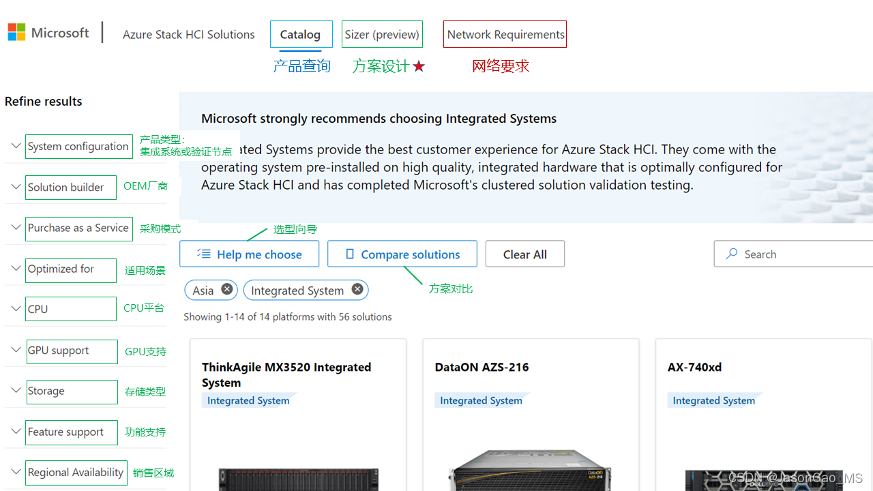The width and height of the screenshot is (873, 491).
Task: Click the GPU support filter label
Action: coord(59,351)
